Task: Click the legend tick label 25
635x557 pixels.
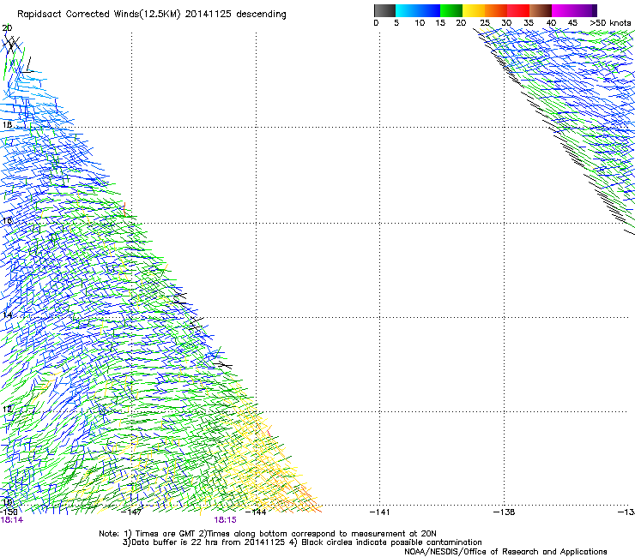Action: tap(485, 23)
